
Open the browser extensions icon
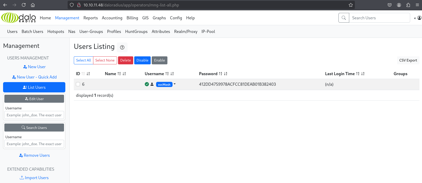point(408,5)
